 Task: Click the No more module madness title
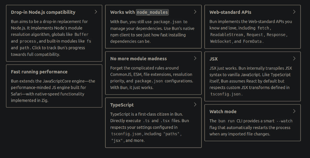coord(138,59)
